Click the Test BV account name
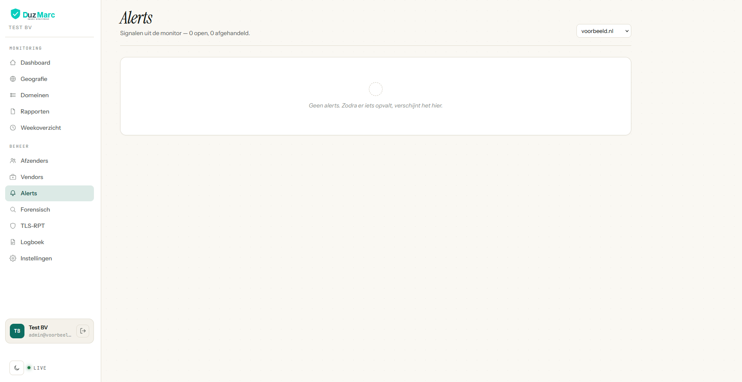 point(38,328)
